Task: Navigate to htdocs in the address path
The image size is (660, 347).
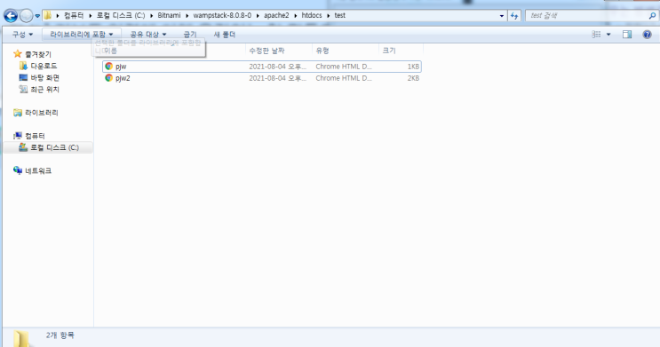Action: 312,16
